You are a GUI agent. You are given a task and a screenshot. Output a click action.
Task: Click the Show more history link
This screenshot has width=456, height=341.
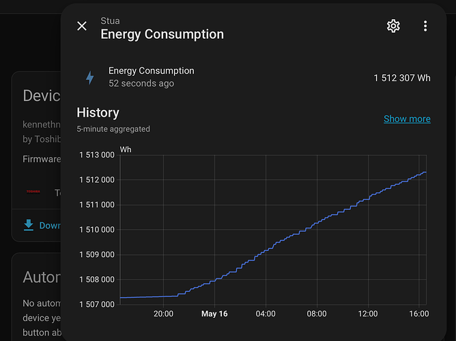coord(407,119)
